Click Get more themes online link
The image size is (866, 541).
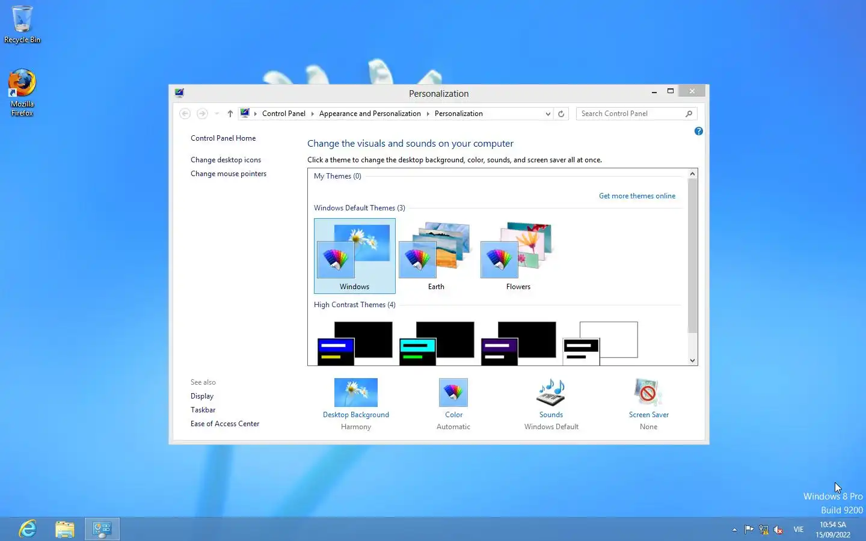(637, 196)
